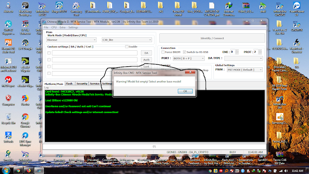Image resolution: width=309 pixels, height=174 pixels.
Task: Launch Flashtool Shortcut desktop icon
Action: pyautogui.click(x=297, y=46)
